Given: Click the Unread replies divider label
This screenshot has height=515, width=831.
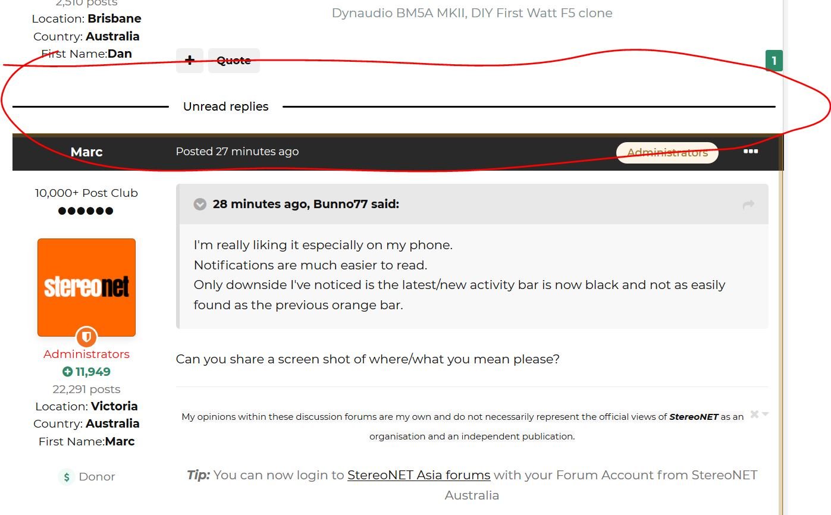Looking at the screenshot, I should (226, 107).
